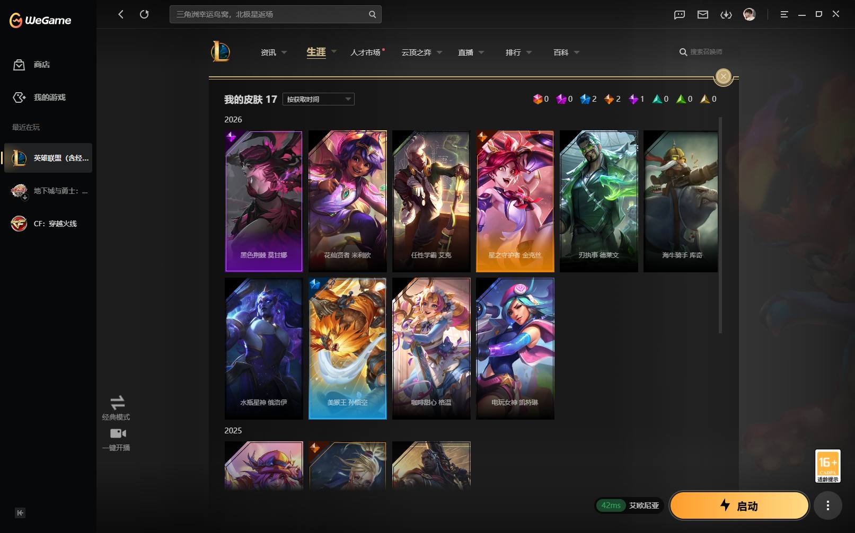This screenshot has height=533, width=855.
Task: Open the 直播 live stream tab
Action: click(465, 52)
